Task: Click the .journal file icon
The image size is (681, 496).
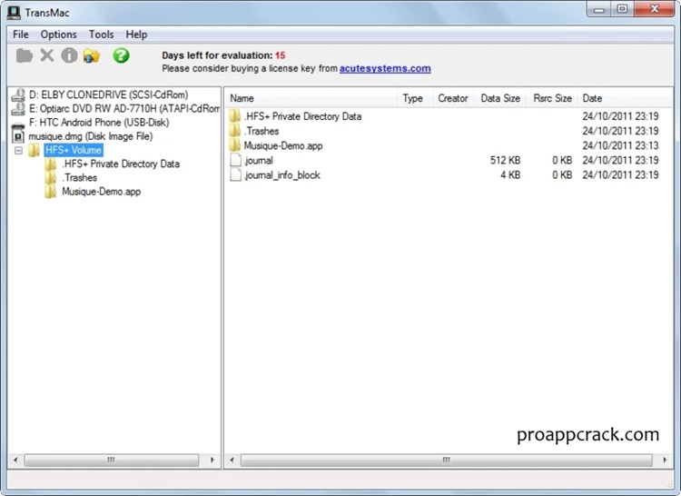Action: pyautogui.click(x=235, y=160)
